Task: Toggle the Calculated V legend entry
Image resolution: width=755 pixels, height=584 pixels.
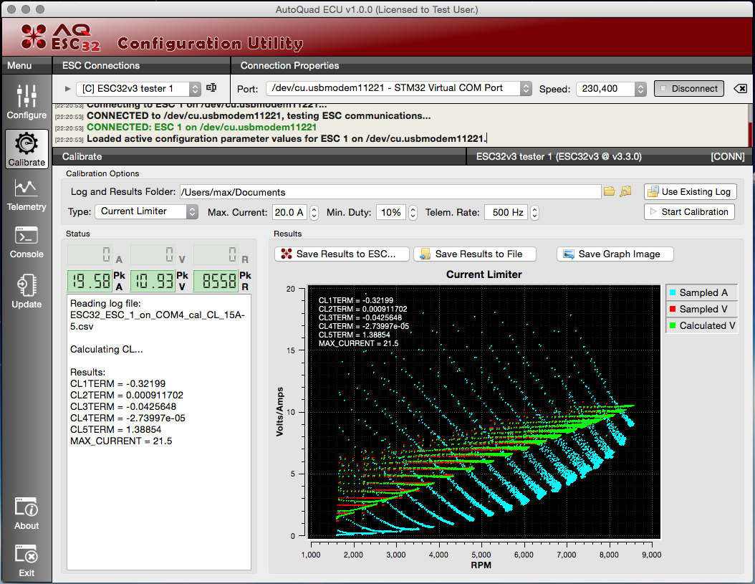Action: click(x=701, y=325)
